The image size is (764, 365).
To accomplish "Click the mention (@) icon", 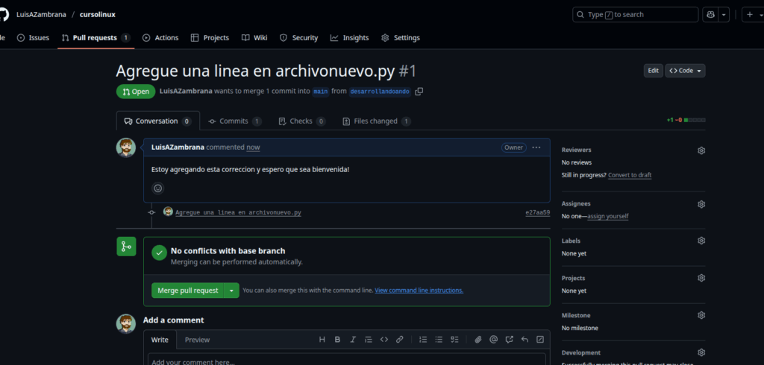I will tap(493, 340).
